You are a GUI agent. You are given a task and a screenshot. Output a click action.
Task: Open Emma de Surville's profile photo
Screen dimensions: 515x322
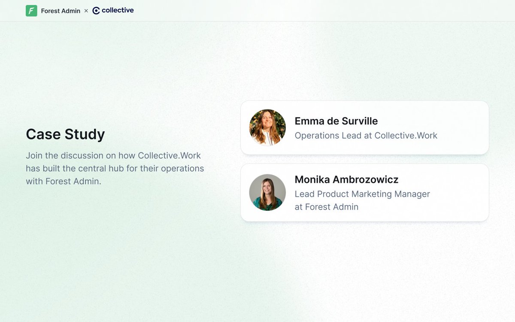[x=267, y=128]
